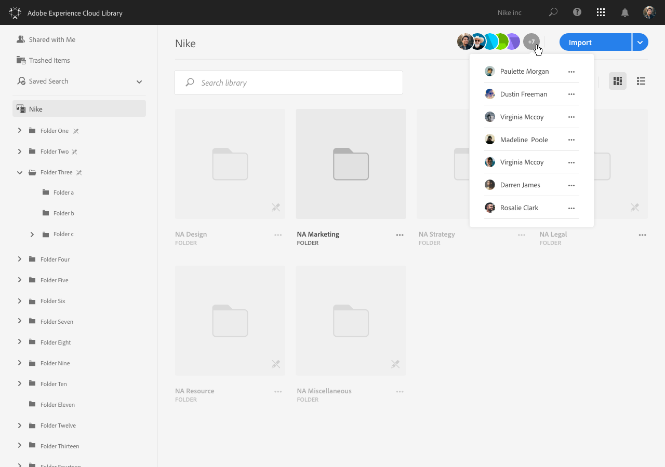Select the Nike library in sidebar
Screen dimensions: 665x467
click(79, 109)
